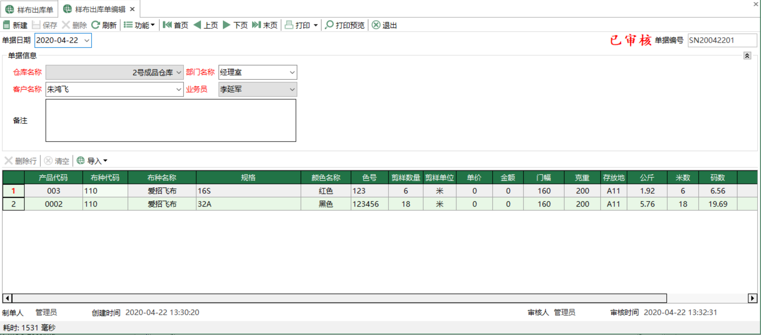
Task: Click color number cell 123456
Action: [369, 204]
